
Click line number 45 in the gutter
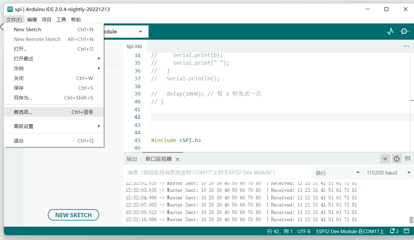coord(137,140)
